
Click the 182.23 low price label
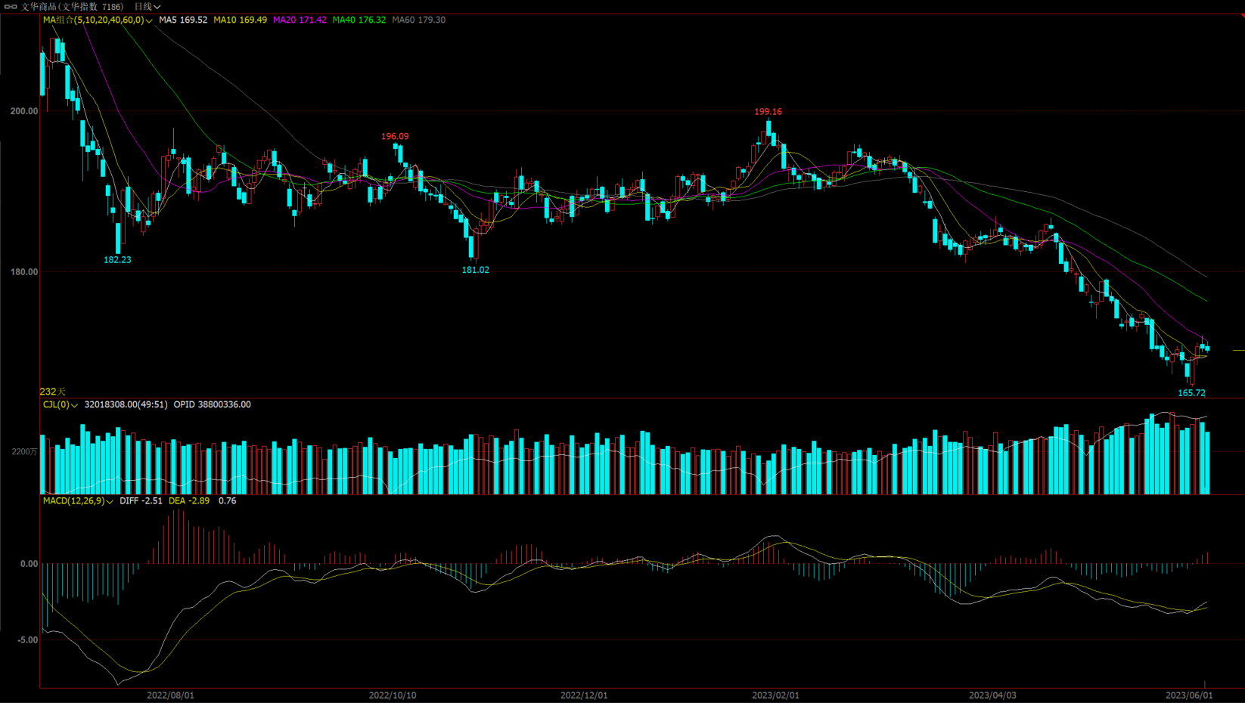click(x=117, y=259)
